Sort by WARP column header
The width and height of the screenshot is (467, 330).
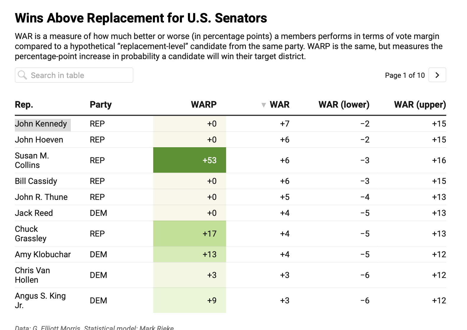coord(204,105)
